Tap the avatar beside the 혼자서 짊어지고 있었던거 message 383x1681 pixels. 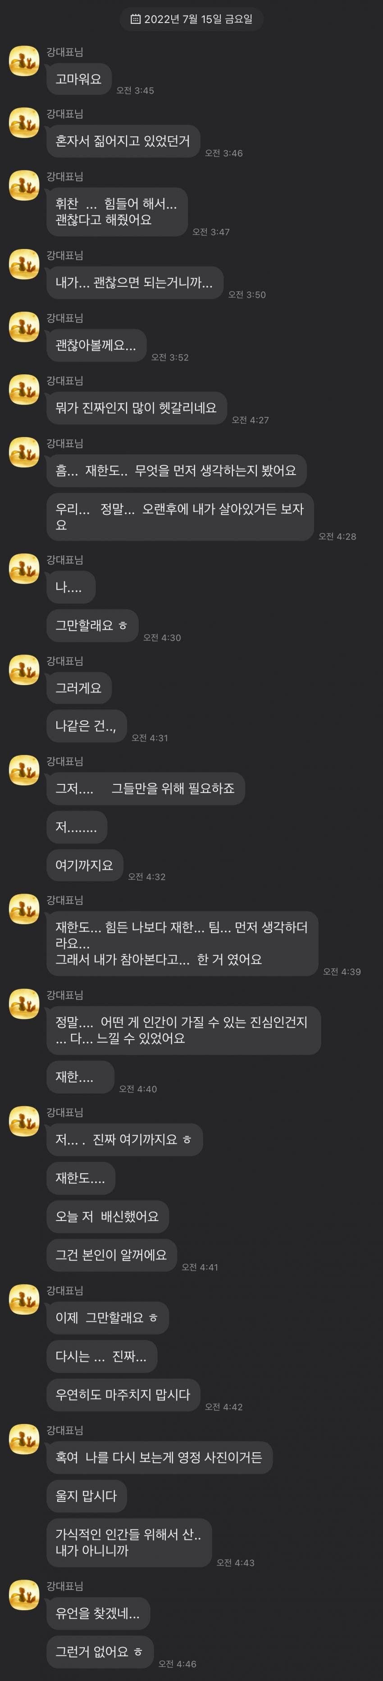(24, 123)
